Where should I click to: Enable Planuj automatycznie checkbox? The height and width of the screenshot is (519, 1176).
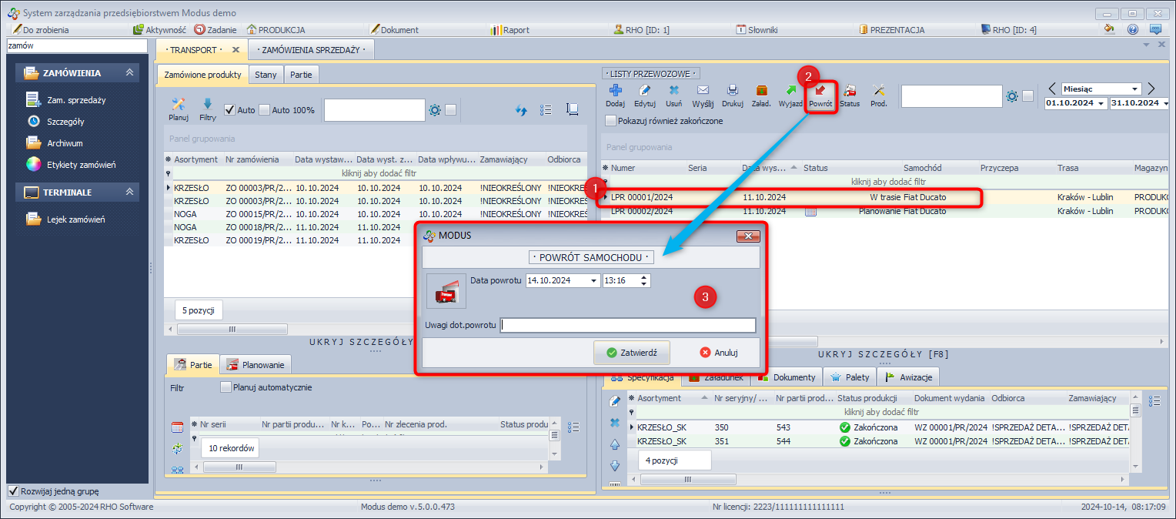[x=226, y=387]
